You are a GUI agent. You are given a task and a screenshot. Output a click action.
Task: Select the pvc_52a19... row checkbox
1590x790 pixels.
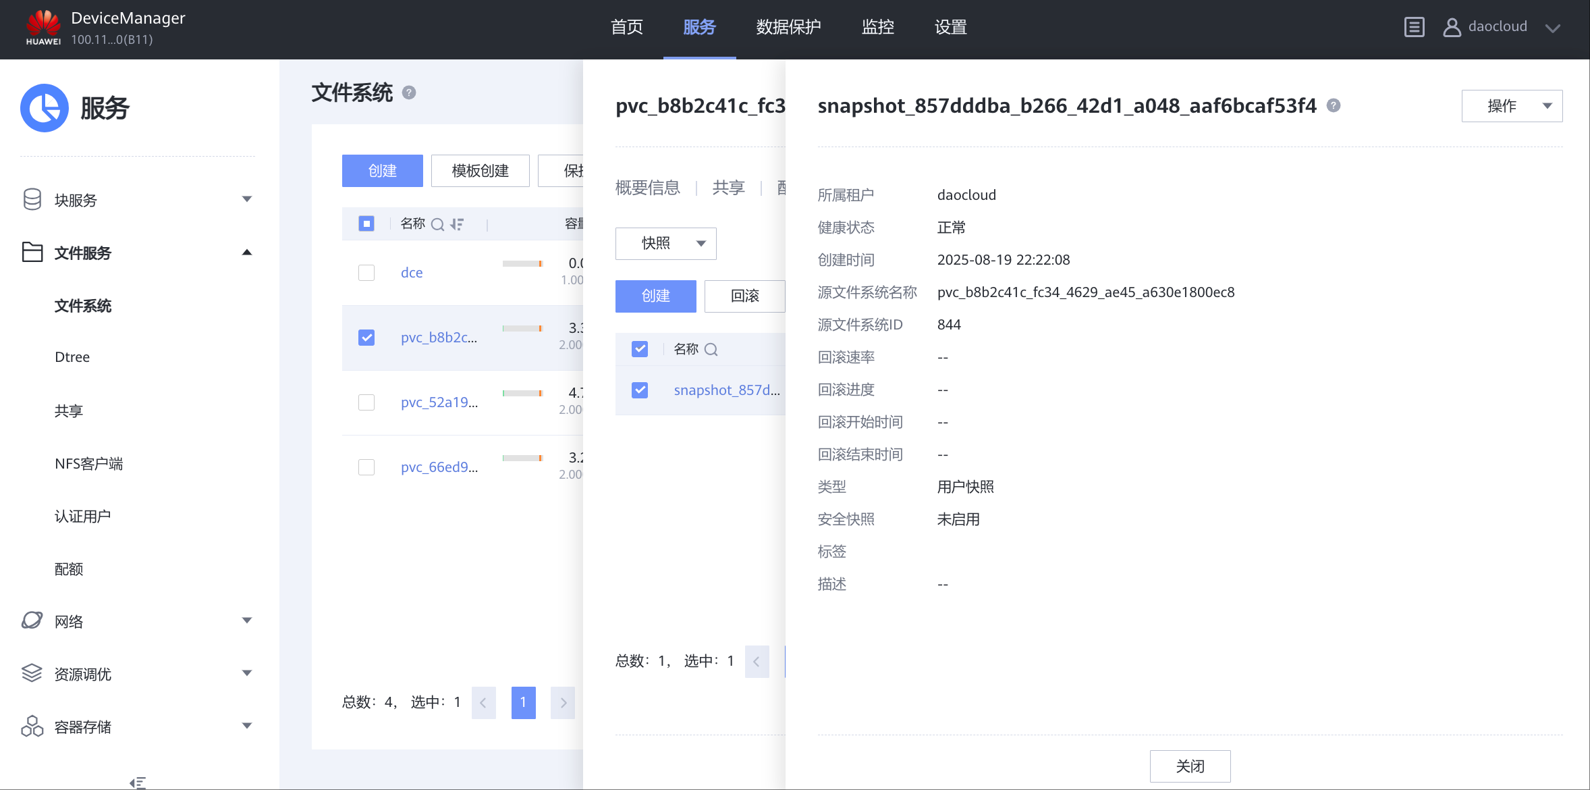click(366, 402)
